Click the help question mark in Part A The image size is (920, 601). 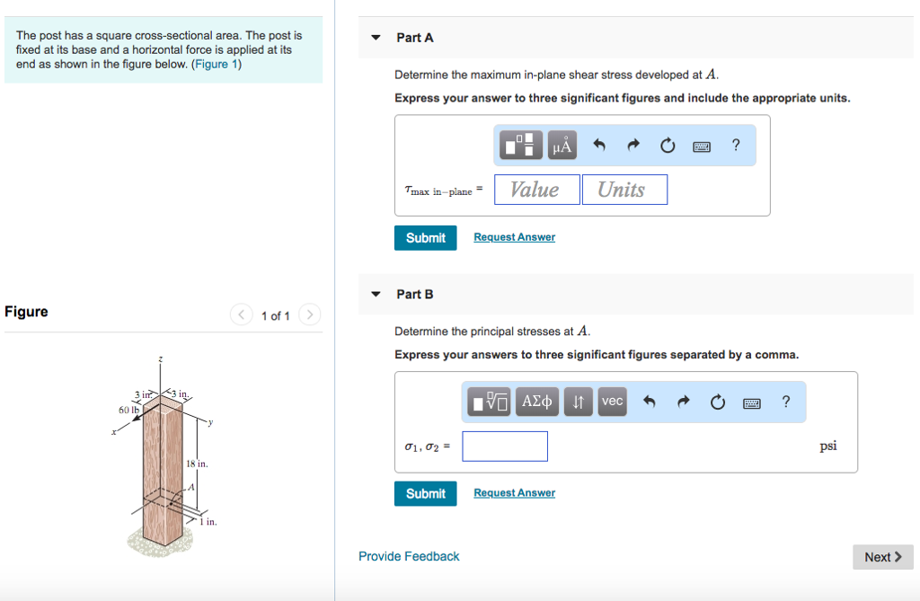(735, 145)
